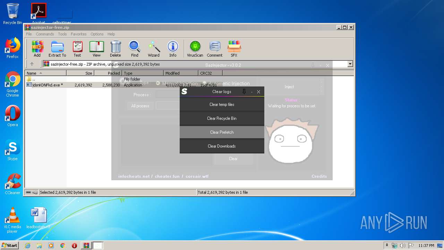Click the Inject button in SazInjector
This screenshot has height=250, width=444.
289,87
